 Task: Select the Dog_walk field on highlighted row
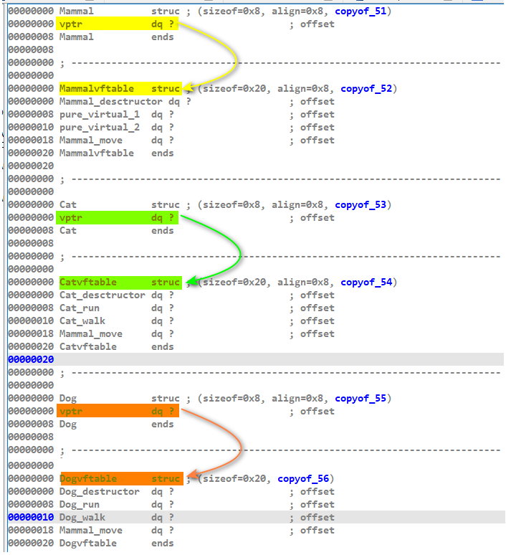[x=82, y=518]
